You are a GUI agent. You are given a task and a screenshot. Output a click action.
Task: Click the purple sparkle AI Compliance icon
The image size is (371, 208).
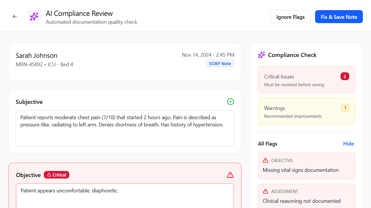(x=34, y=16)
